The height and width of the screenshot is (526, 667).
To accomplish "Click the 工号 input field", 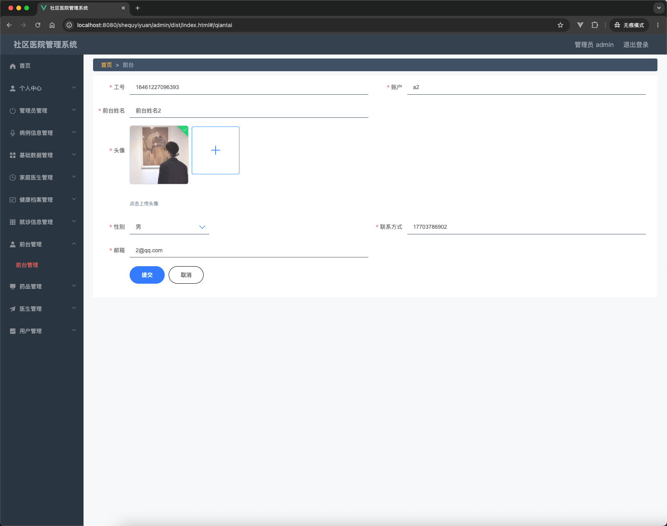I will coord(249,87).
